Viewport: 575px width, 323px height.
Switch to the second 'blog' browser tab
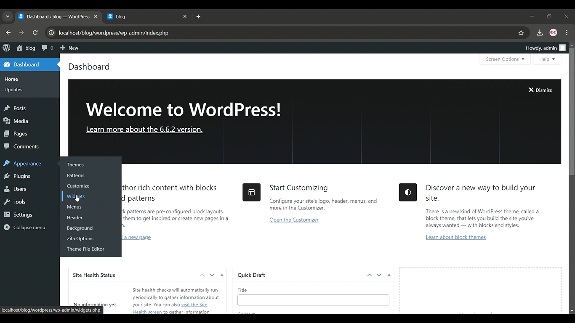146,17
